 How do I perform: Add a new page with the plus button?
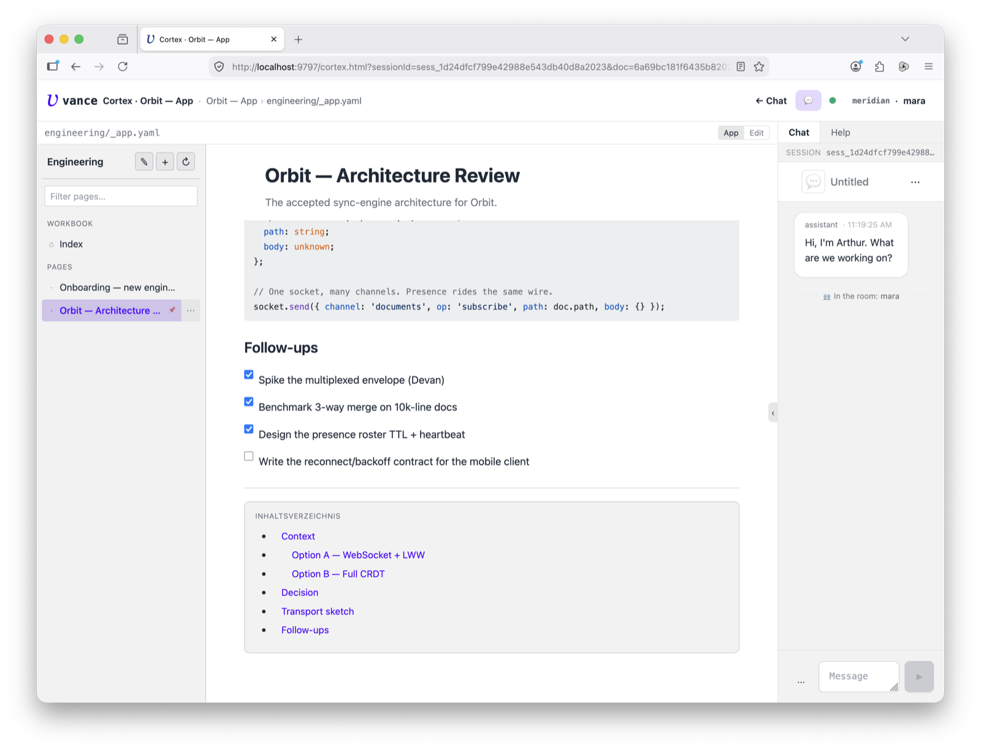[165, 162]
